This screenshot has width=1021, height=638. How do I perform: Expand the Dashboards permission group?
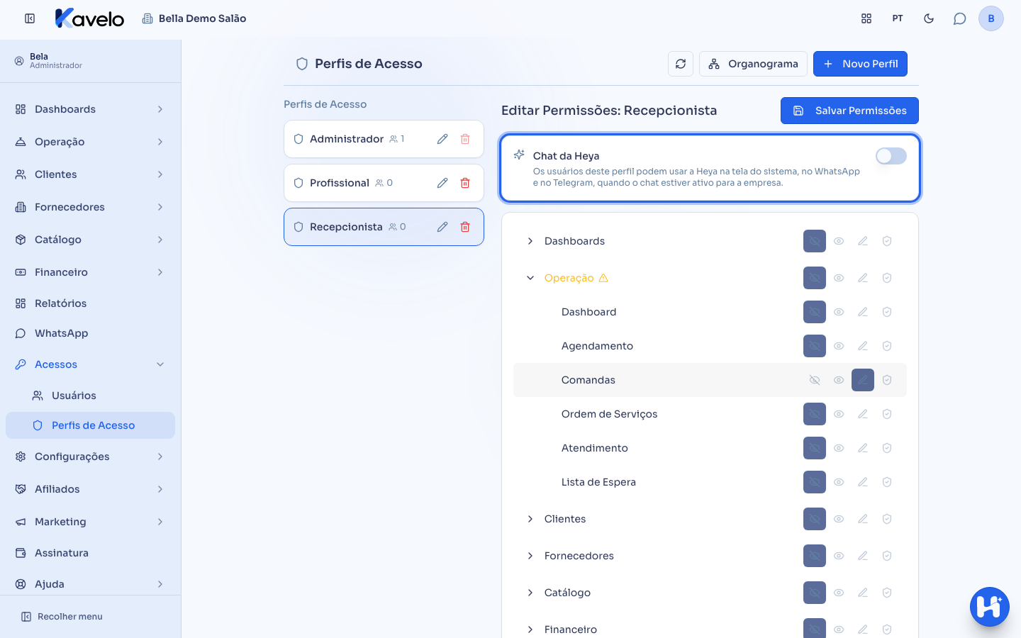coord(530,241)
